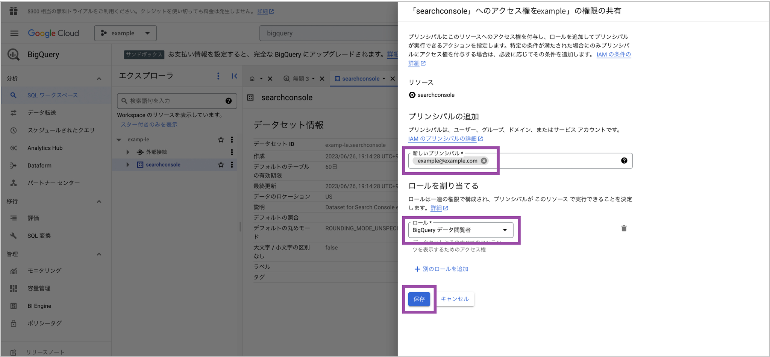Close the 無題 3 query tab
770x357 pixels.
point(322,79)
